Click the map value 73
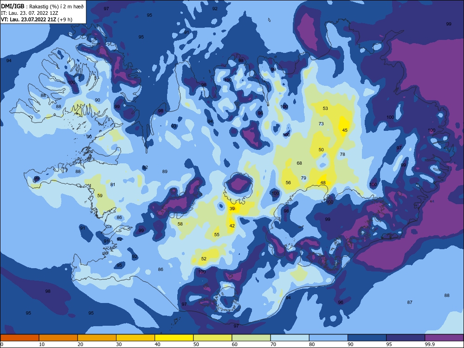 click(321, 124)
